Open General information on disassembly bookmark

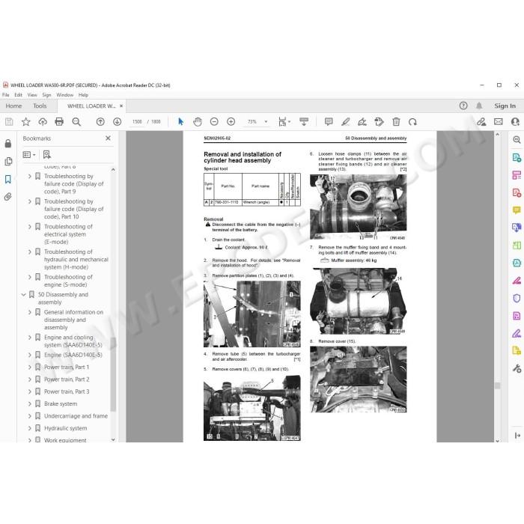73,320
